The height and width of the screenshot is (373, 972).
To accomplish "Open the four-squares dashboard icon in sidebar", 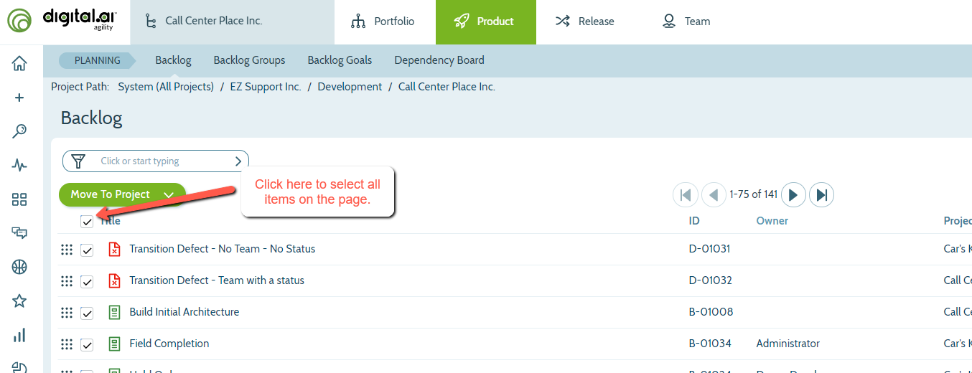I will pyautogui.click(x=19, y=199).
